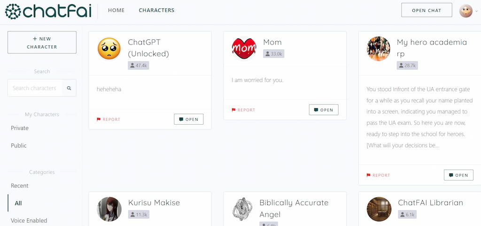Select the Characters nav item

[156, 10]
